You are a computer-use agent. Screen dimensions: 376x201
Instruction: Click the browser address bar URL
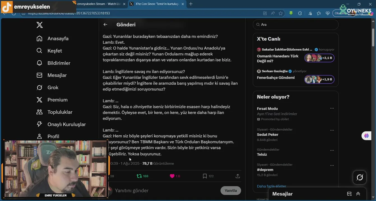pos(69,13)
